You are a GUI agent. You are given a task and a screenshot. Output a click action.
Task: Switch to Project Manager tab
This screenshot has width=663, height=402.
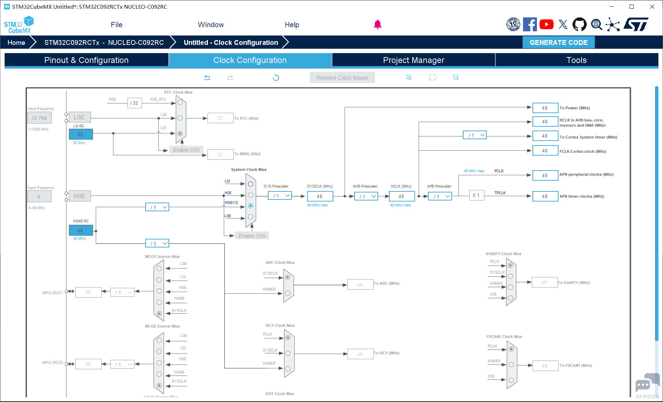click(x=414, y=60)
